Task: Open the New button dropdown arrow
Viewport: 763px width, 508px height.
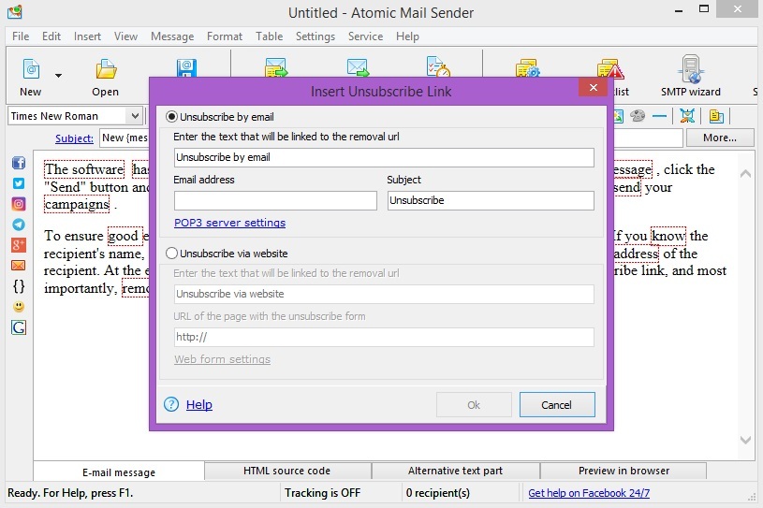Action: (x=58, y=76)
